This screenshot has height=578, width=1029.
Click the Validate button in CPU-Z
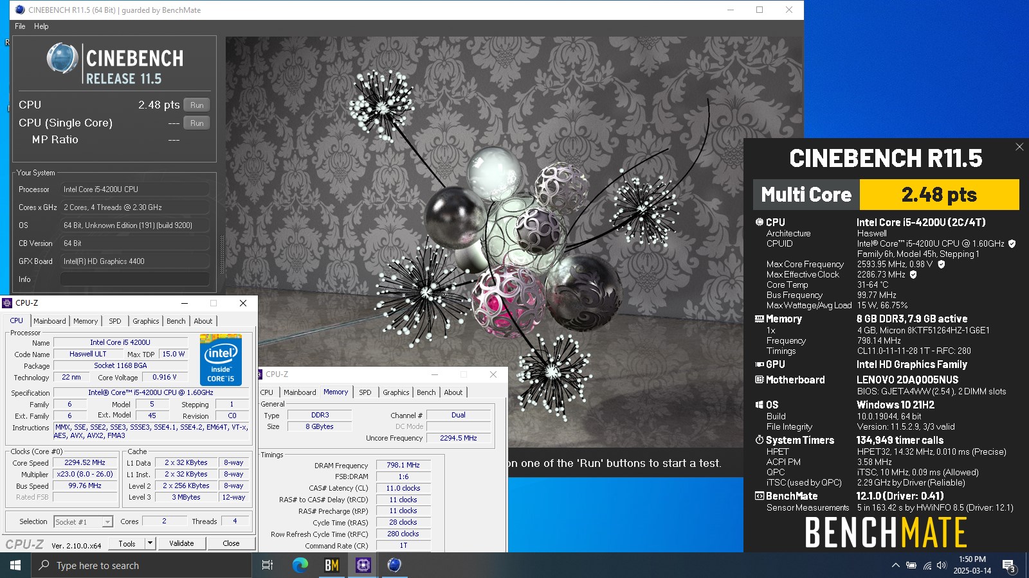181,543
